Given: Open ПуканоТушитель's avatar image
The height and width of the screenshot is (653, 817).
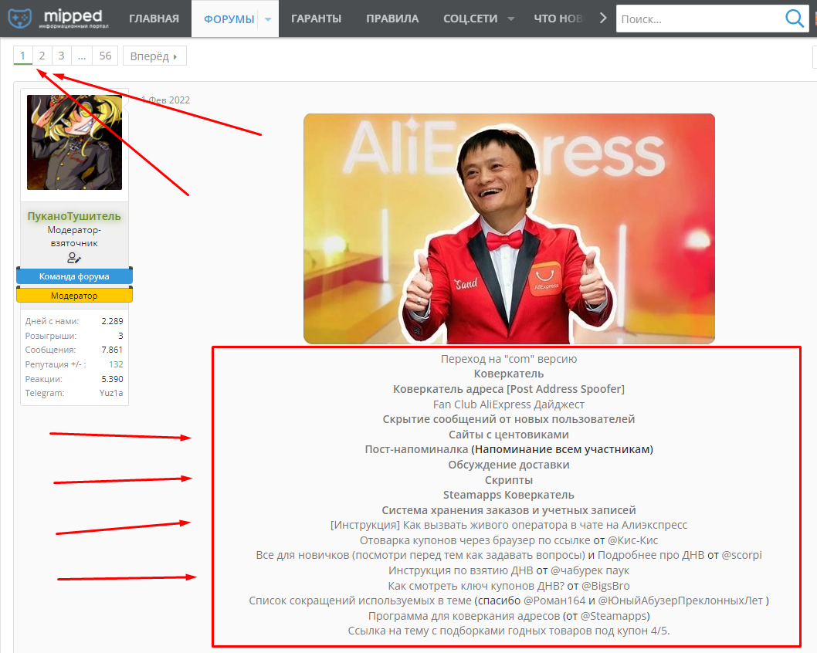Looking at the screenshot, I should coord(74,142).
